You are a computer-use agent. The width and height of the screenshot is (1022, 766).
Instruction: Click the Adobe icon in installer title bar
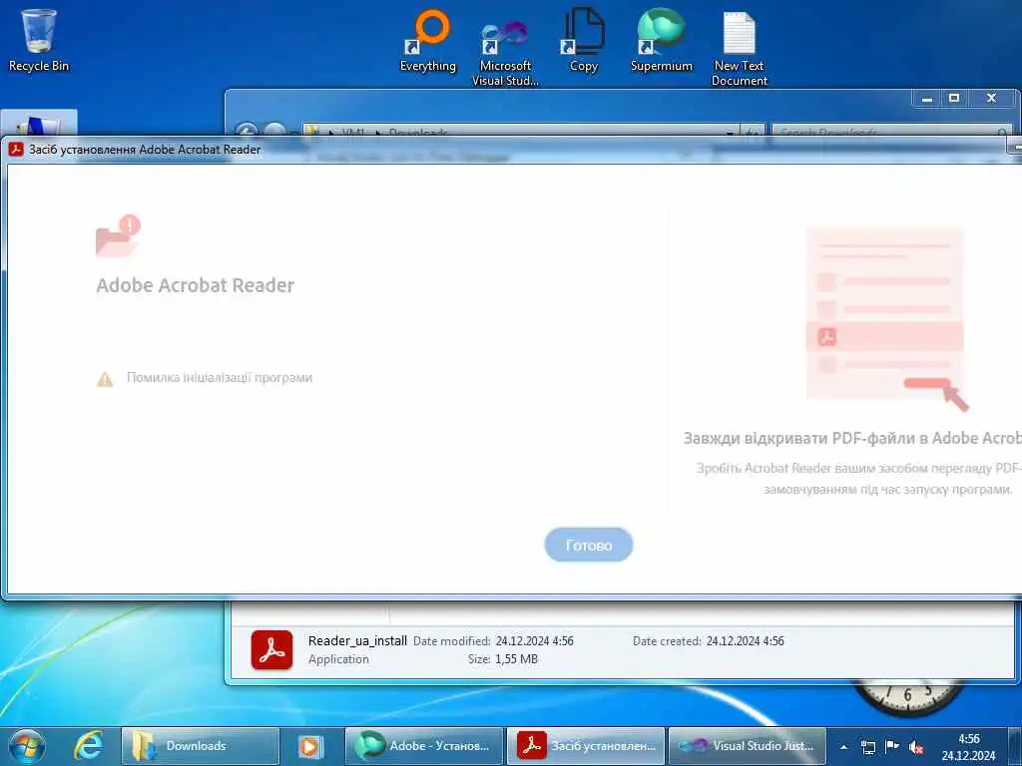point(16,150)
